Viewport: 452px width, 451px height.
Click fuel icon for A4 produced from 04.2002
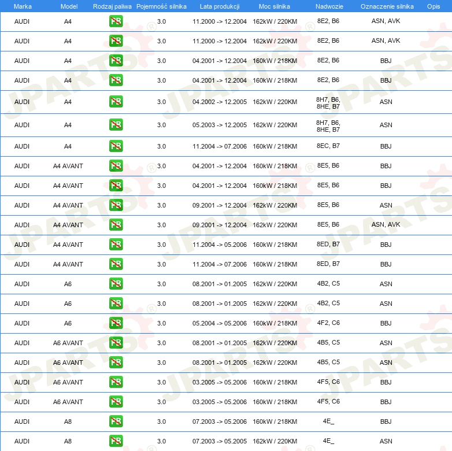point(116,102)
